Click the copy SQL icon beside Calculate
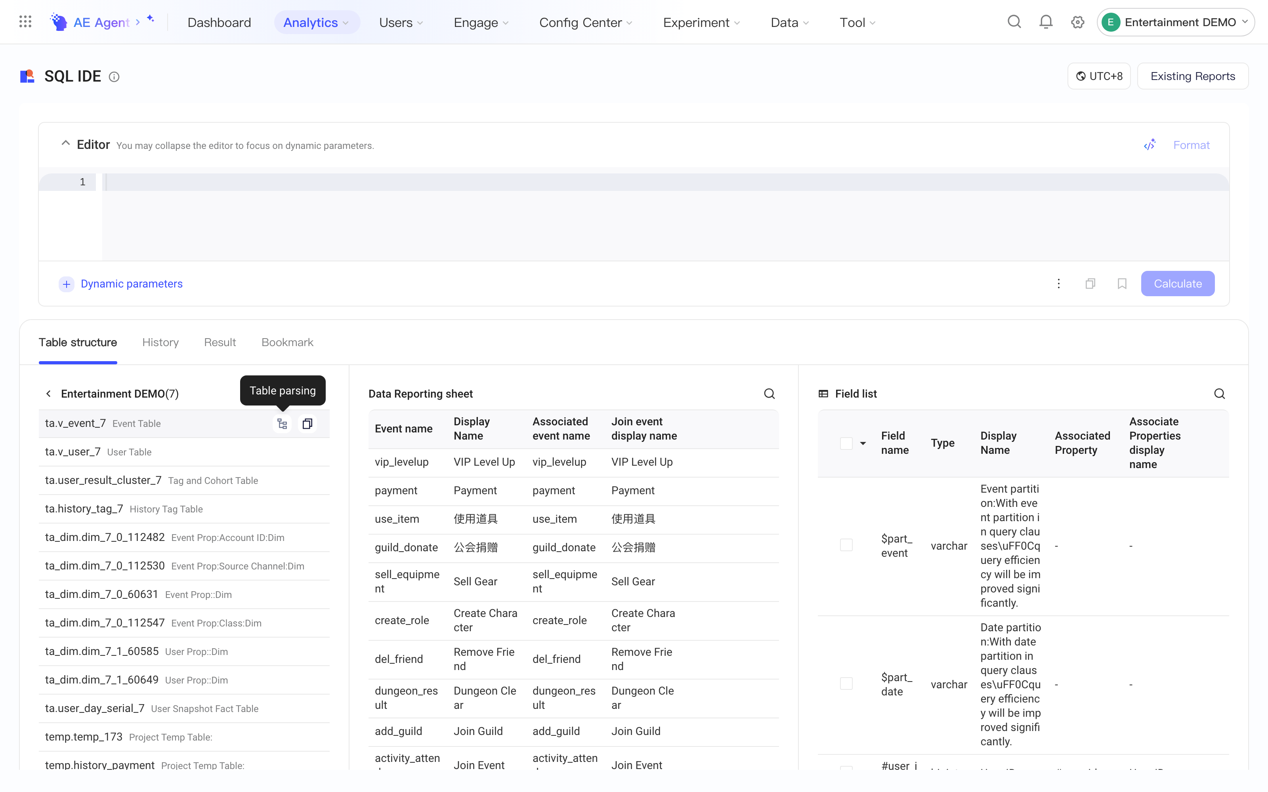Image resolution: width=1268 pixels, height=792 pixels. click(x=1090, y=284)
